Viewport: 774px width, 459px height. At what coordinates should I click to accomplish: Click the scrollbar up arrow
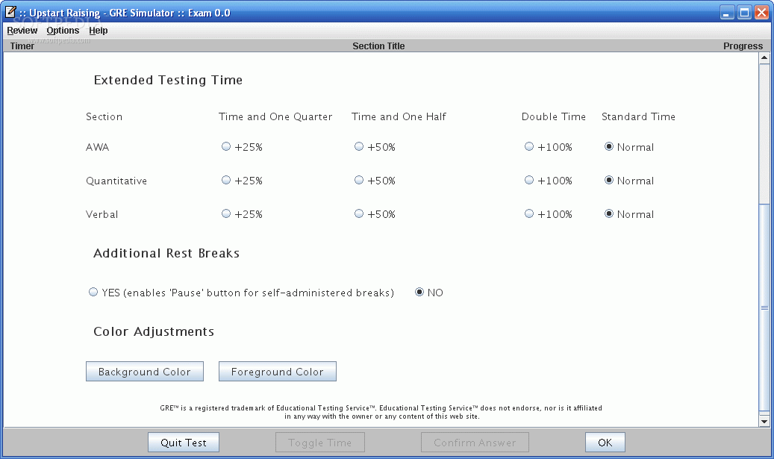click(764, 58)
